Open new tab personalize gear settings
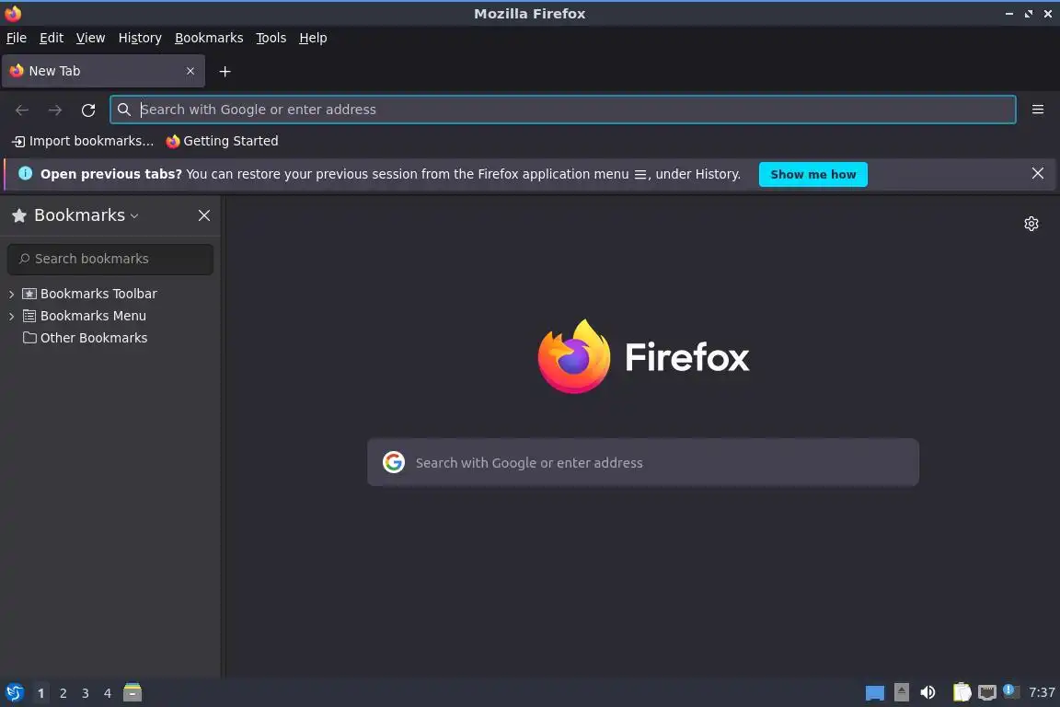The width and height of the screenshot is (1060, 707). (x=1031, y=224)
